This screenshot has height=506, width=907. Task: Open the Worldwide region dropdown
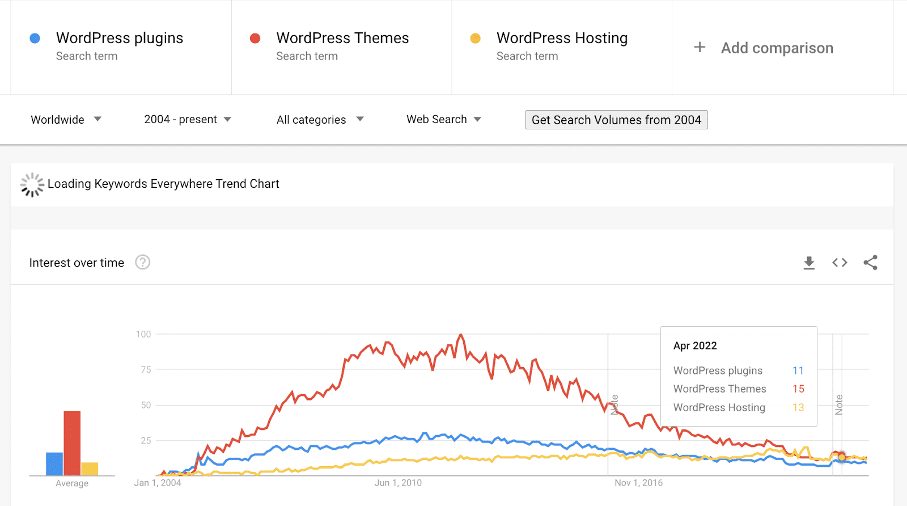pyautogui.click(x=65, y=119)
